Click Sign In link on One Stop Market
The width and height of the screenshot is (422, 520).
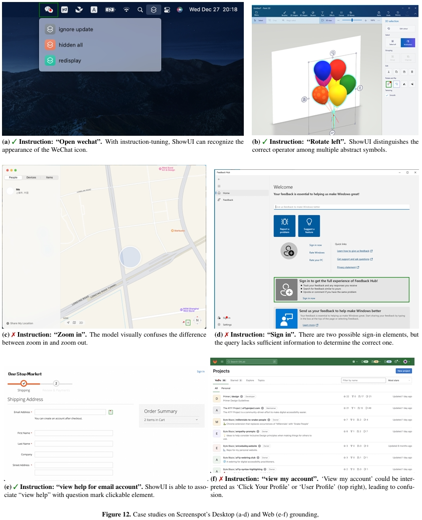click(x=201, y=371)
